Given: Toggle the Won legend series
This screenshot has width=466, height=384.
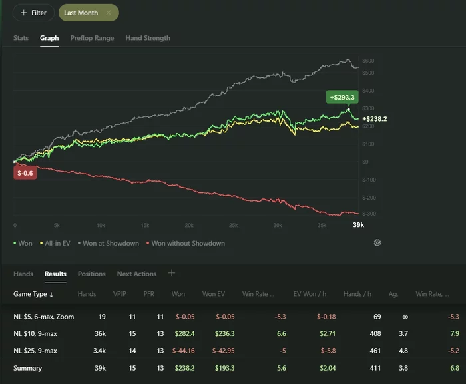Looking at the screenshot, I should pyautogui.click(x=23, y=243).
